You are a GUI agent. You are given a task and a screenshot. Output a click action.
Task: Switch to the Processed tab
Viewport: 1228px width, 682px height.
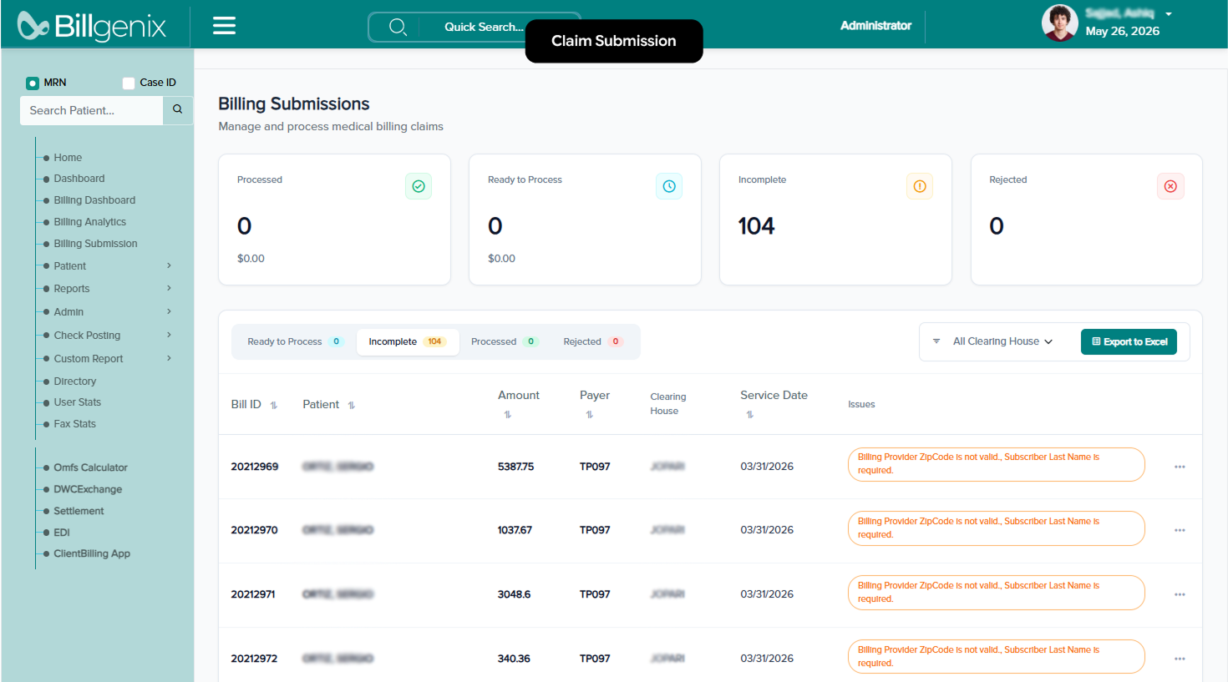pyautogui.click(x=504, y=341)
